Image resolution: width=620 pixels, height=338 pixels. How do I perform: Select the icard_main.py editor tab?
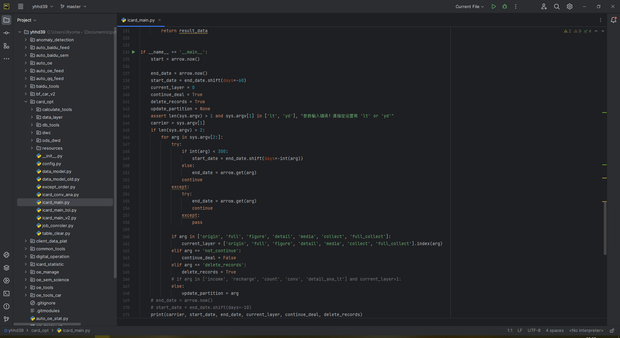point(141,20)
